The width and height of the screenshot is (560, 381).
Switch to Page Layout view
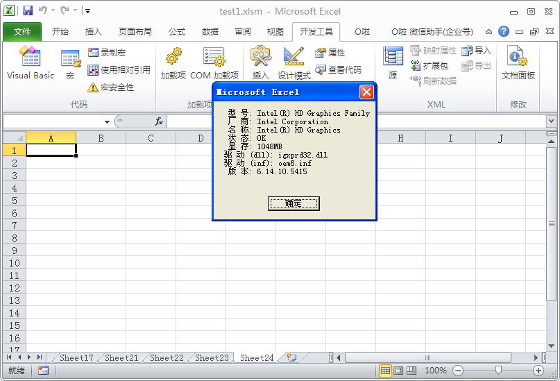coord(398,371)
